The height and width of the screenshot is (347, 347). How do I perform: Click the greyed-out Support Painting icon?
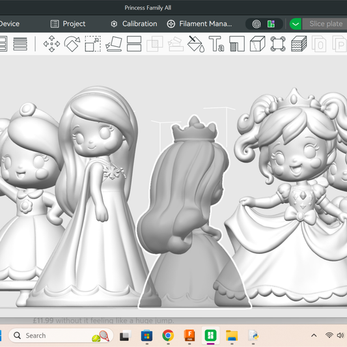(176, 44)
